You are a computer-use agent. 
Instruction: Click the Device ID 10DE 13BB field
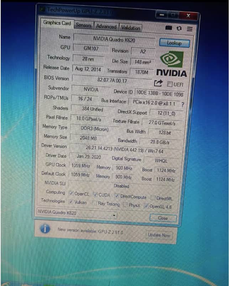click(x=160, y=93)
